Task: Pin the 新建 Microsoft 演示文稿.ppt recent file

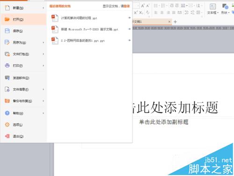Action: (129, 29)
